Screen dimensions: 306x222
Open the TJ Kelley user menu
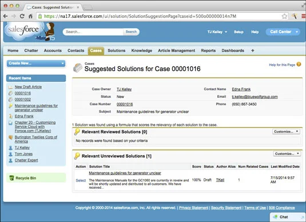click(x=217, y=32)
